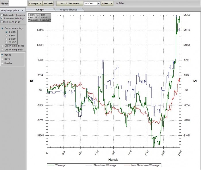Click the 2720 x-axis tick label

pyautogui.click(x=180, y=153)
